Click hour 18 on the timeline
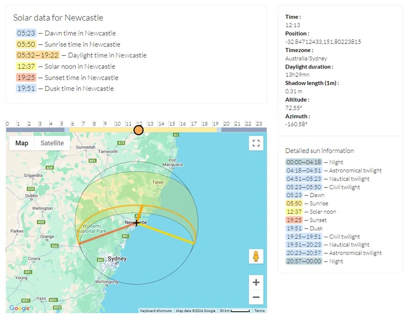This screenshot has height=316, width=407. pyautogui.click(x=205, y=124)
